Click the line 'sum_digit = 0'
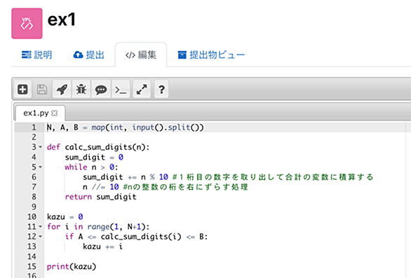 coord(94,157)
